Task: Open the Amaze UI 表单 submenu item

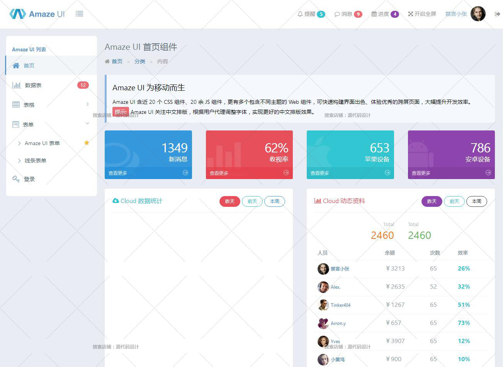Action: tap(42, 143)
